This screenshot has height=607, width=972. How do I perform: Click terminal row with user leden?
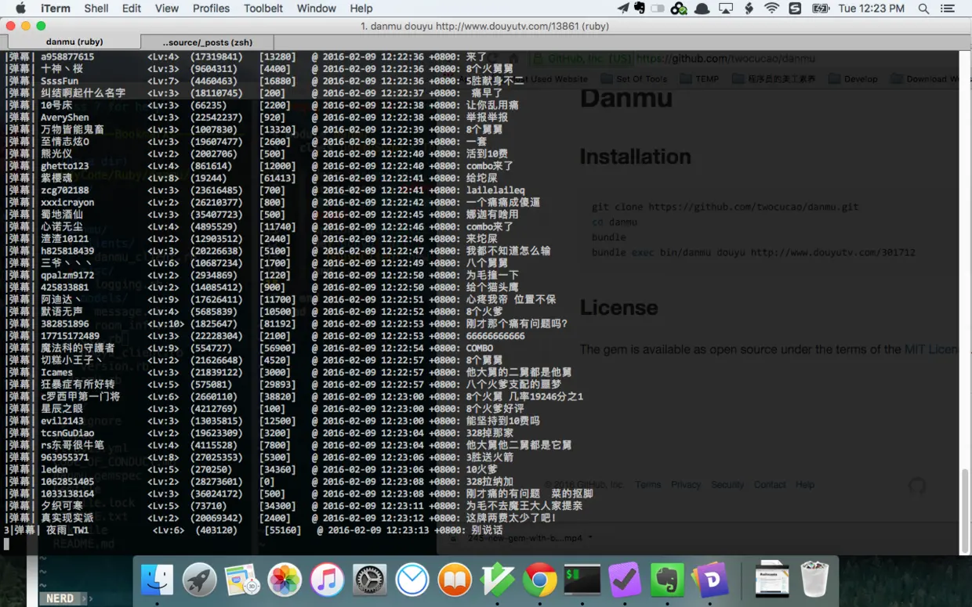(251, 469)
